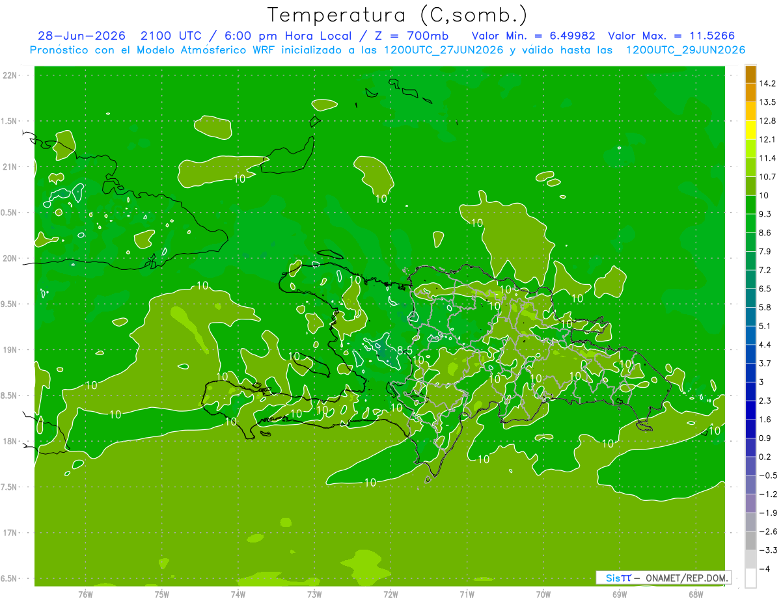
Task: Click the "6.5" colorbar value
Action: pyautogui.click(x=765, y=289)
